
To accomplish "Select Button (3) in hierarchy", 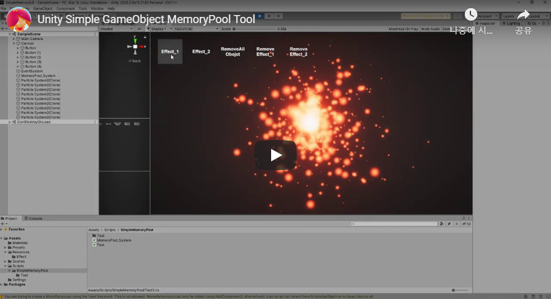I will (33, 61).
